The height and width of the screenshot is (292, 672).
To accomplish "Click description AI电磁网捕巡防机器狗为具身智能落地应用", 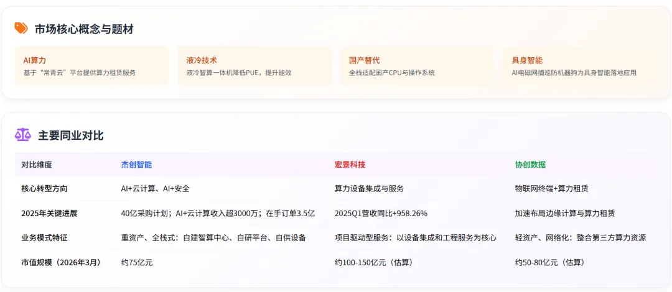I will (574, 72).
